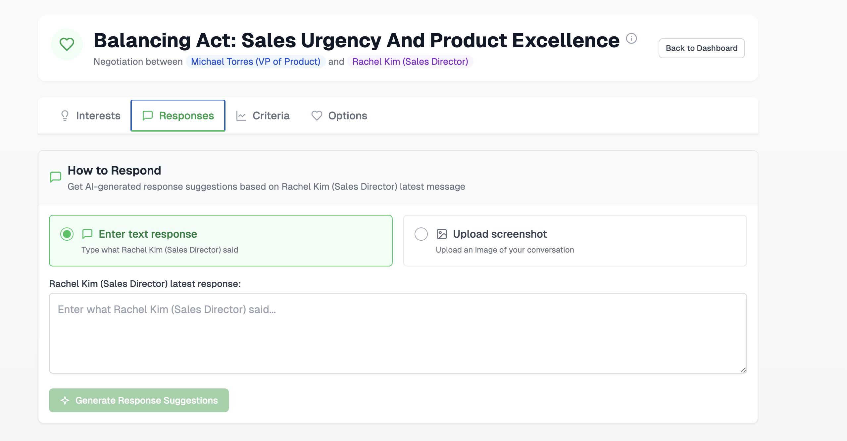This screenshot has height=441, width=847.
Task: Click Back to Dashboard button
Action: [701, 48]
